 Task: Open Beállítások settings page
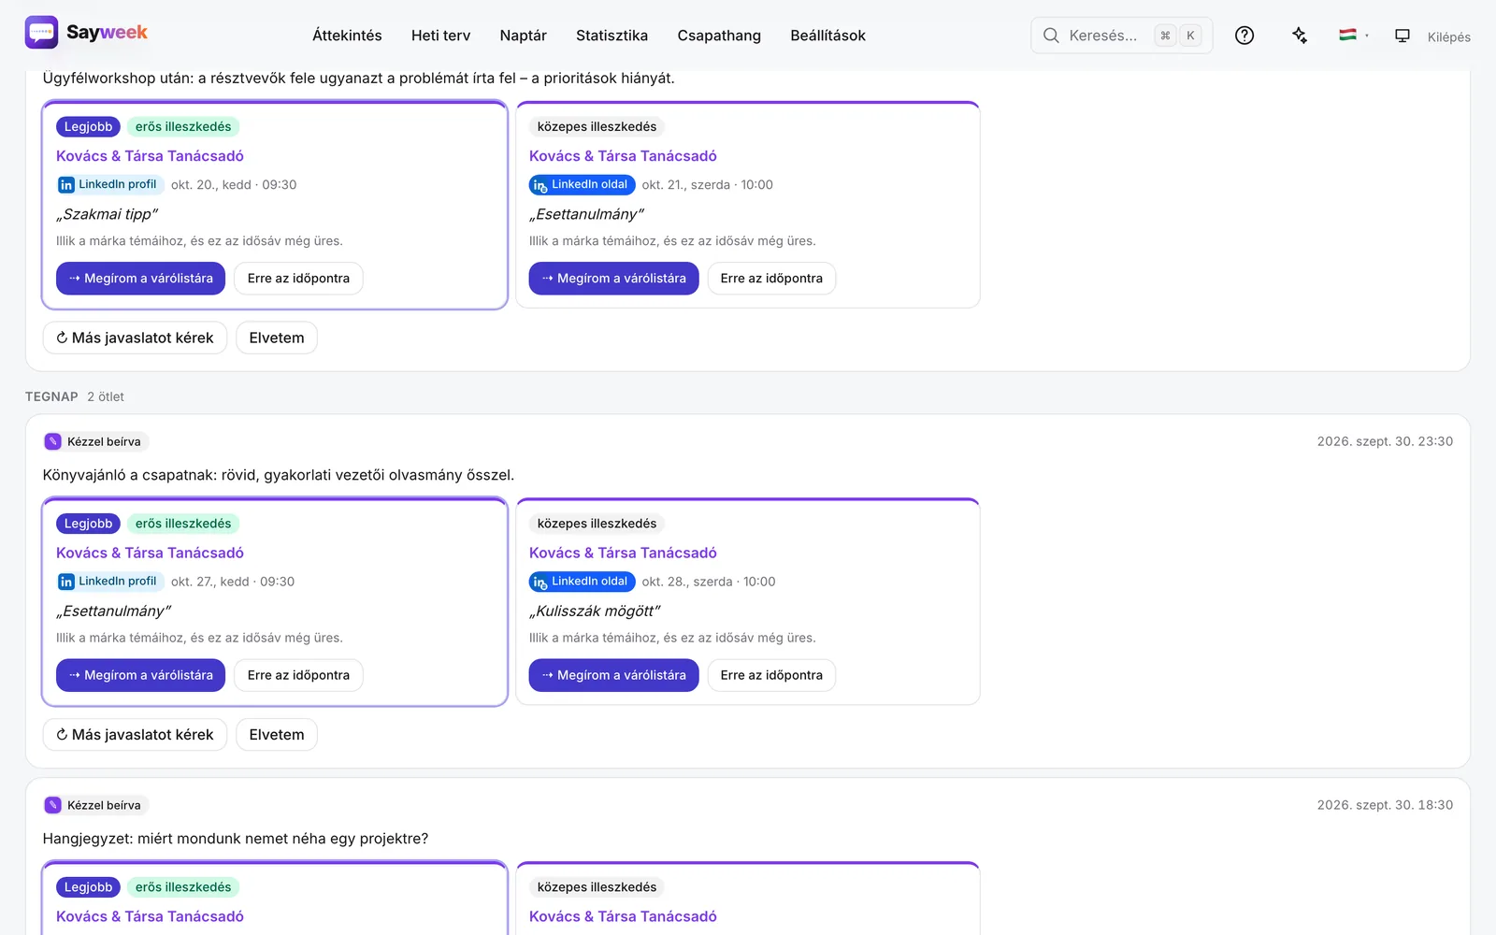point(827,36)
